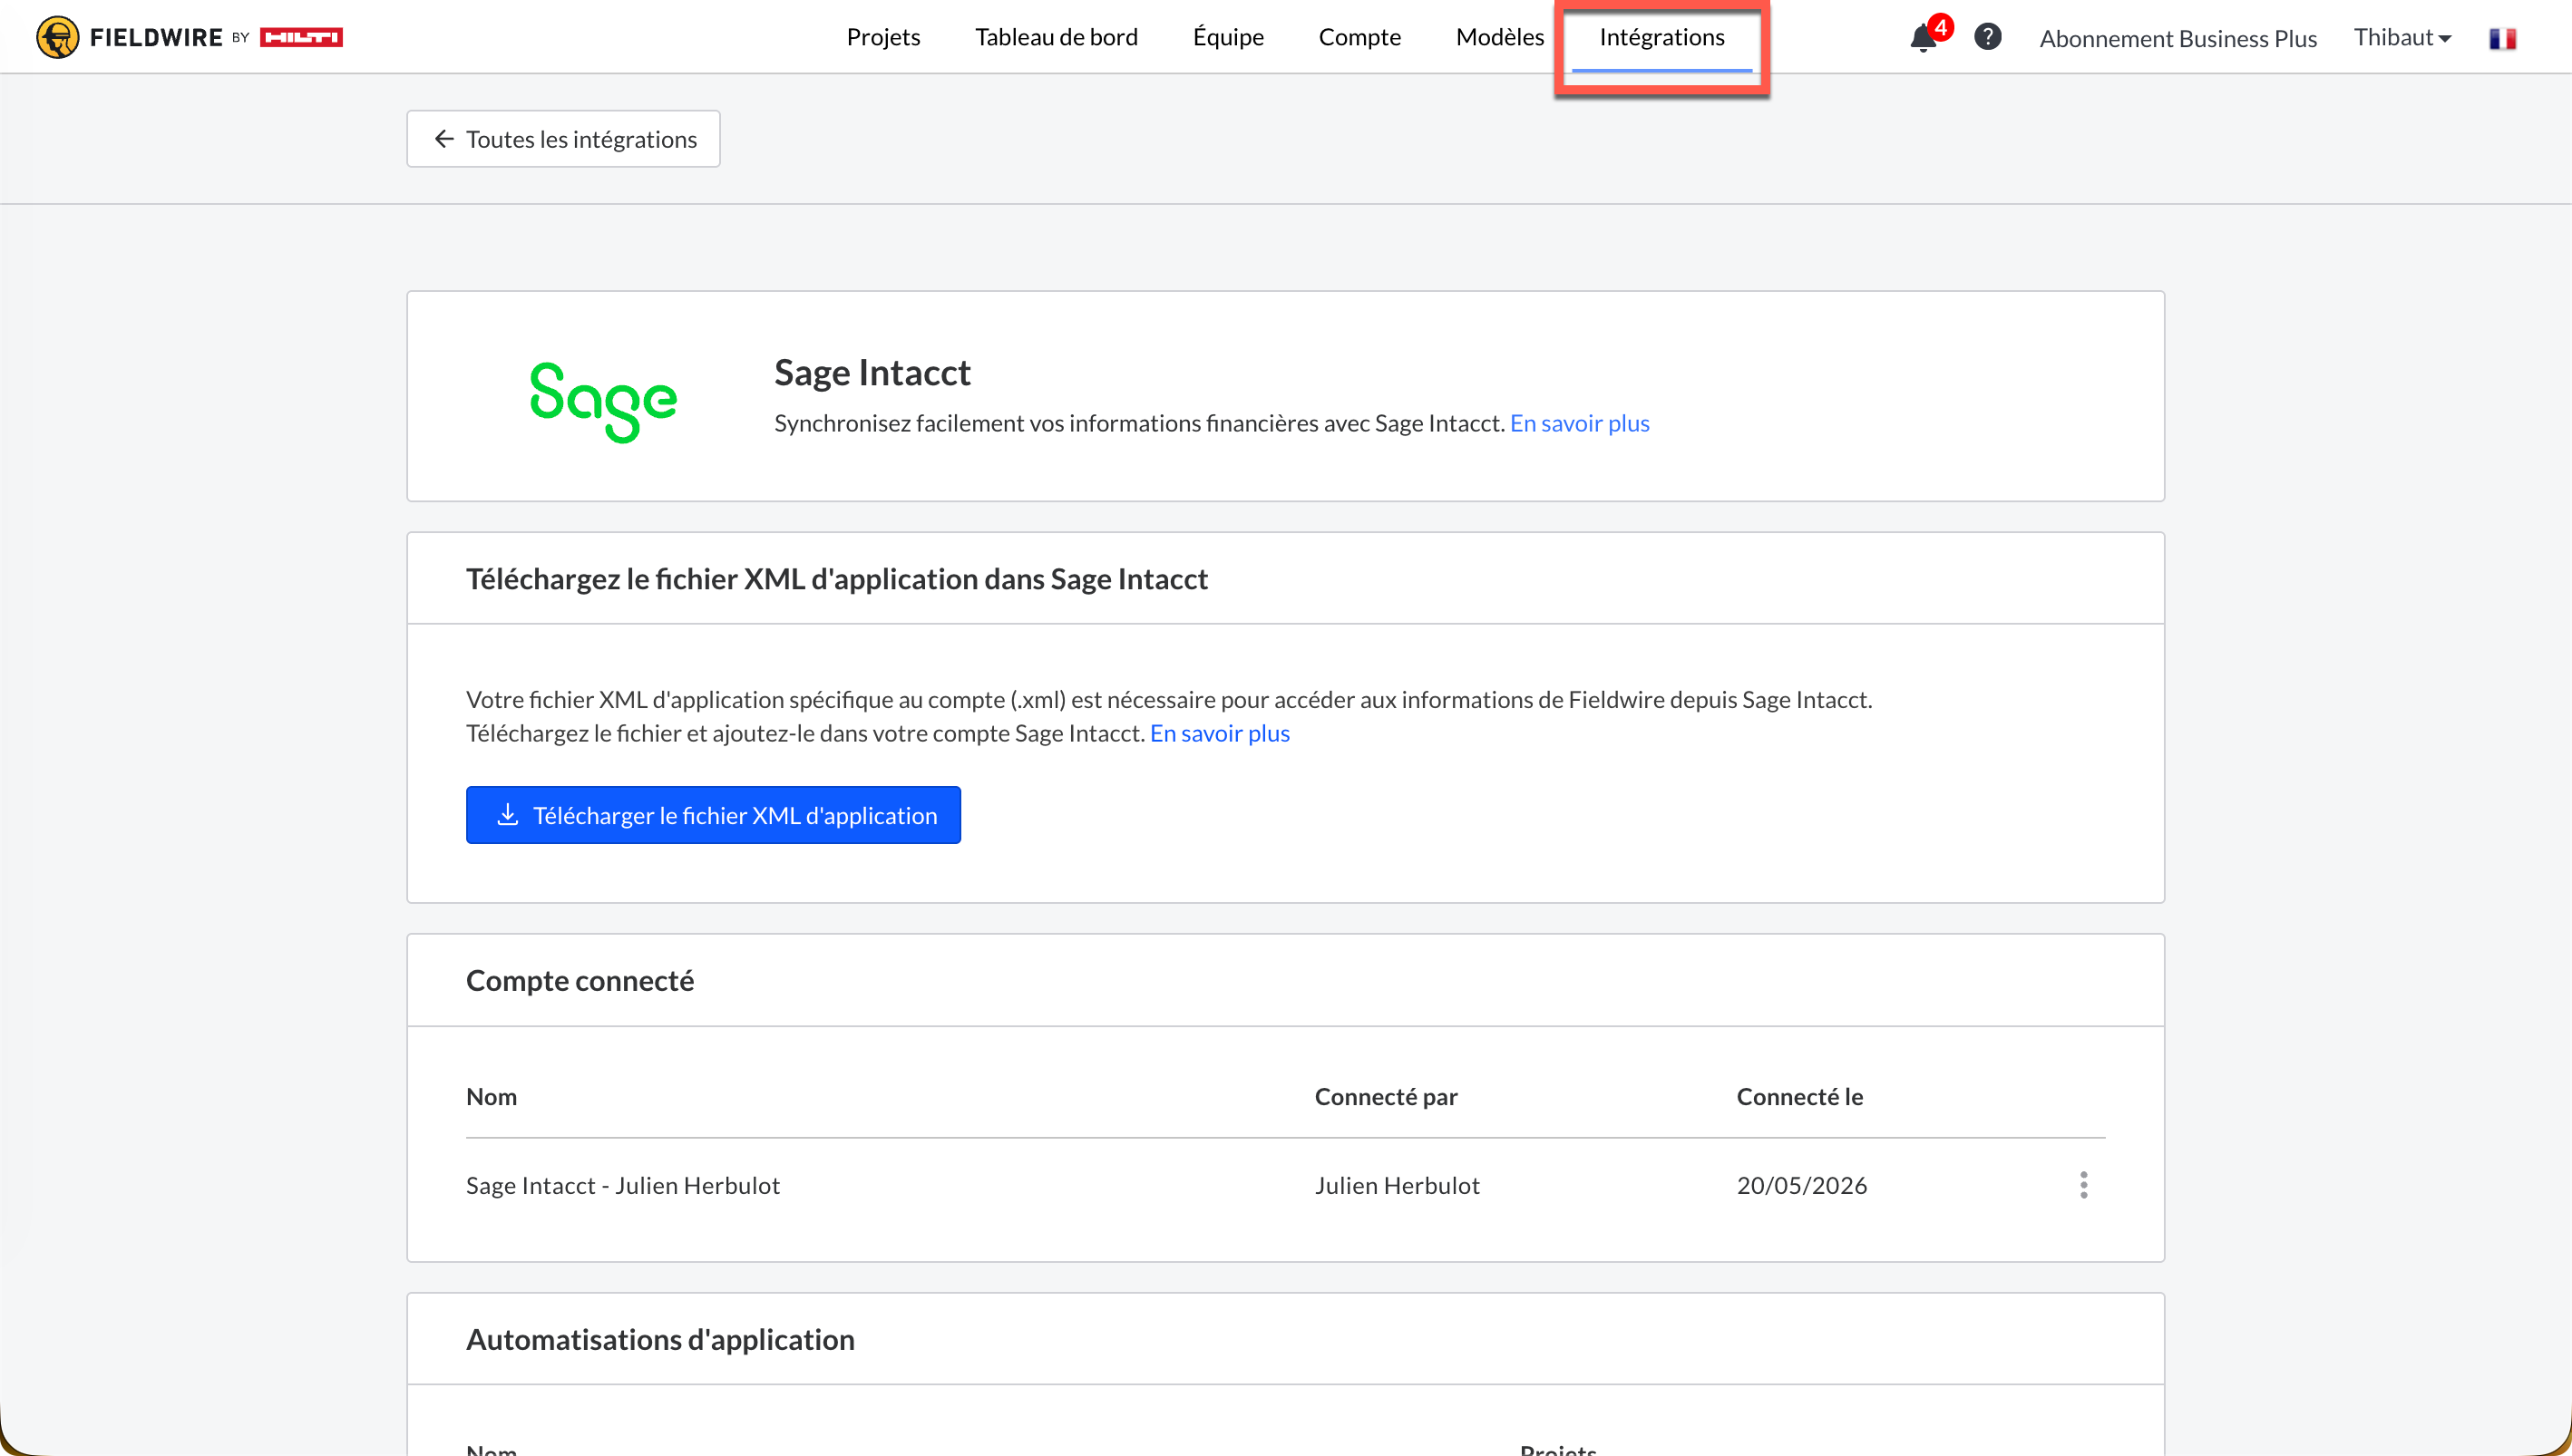Select the Intégrations tab
Screen dimensions: 2572x1456
tap(1661, 37)
